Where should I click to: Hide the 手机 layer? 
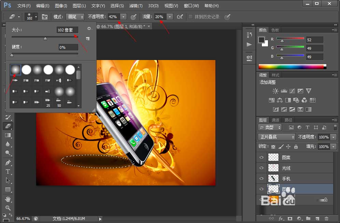click(261, 178)
